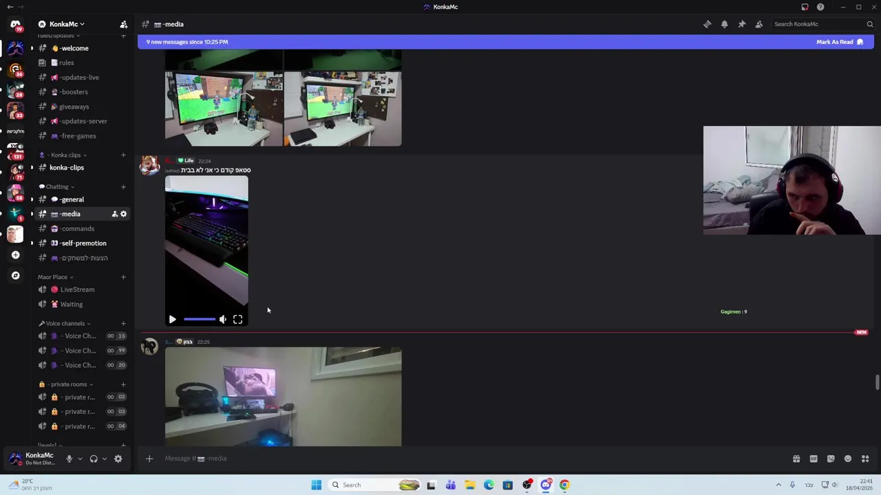Click the chat vertical scrollbar thumb
The image size is (881, 495).
877,382
